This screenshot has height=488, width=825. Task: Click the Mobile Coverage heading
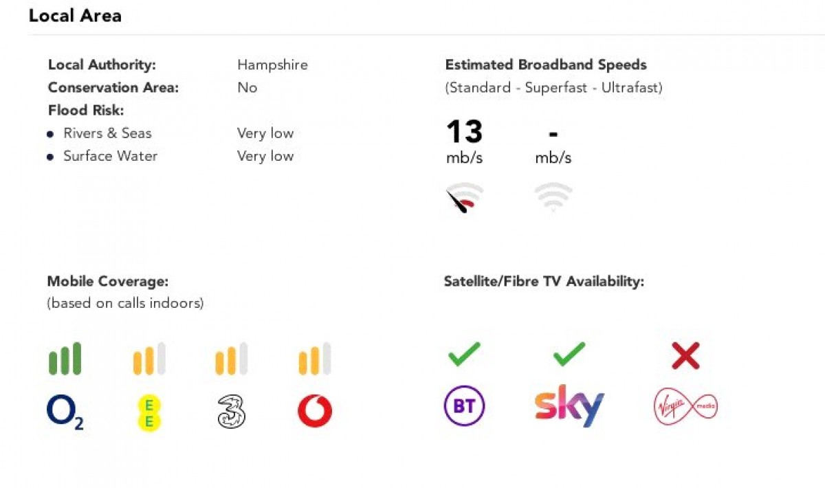tap(107, 281)
